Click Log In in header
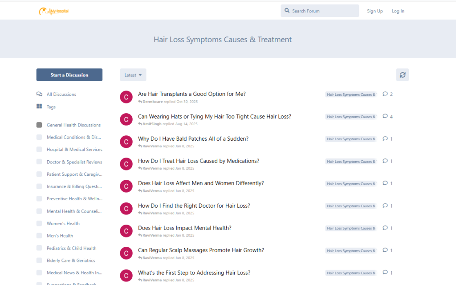 [x=398, y=11]
